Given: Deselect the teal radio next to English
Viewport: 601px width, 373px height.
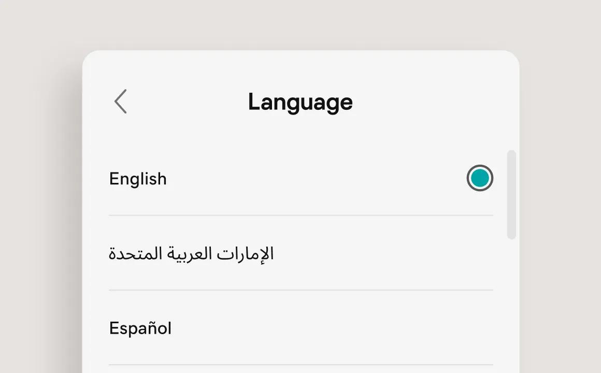Looking at the screenshot, I should click(480, 178).
